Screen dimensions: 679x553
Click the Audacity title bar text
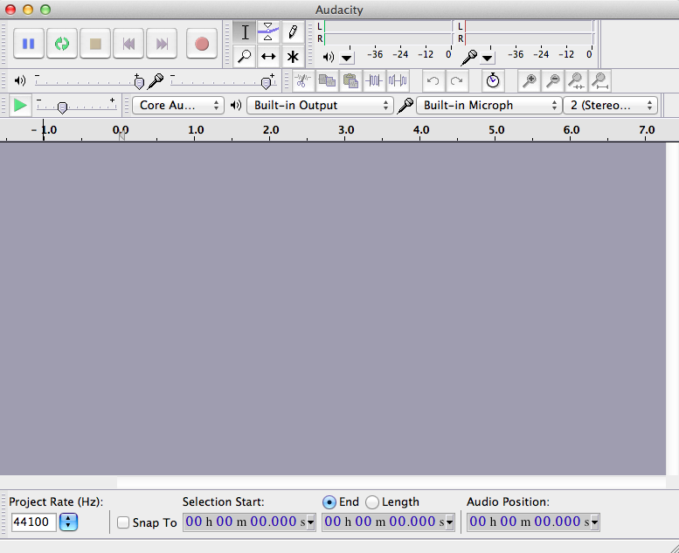click(x=339, y=10)
